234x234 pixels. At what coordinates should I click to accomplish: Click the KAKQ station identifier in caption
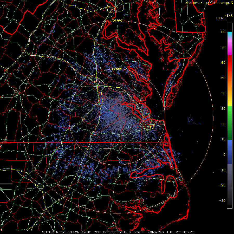pos(153,232)
